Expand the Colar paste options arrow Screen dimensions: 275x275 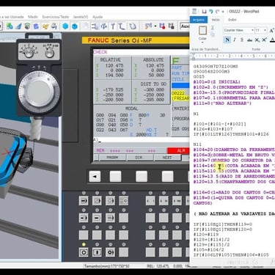coord(202,43)
